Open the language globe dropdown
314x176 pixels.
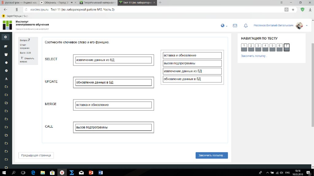224,26
